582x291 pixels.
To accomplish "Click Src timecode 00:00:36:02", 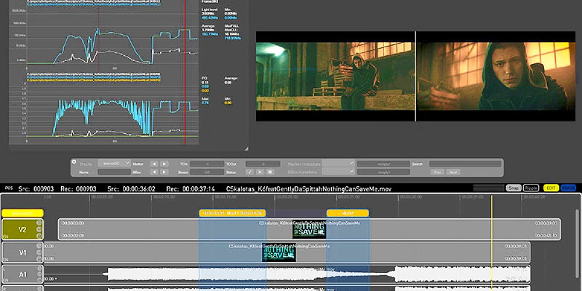I will [x=139, y=189].
